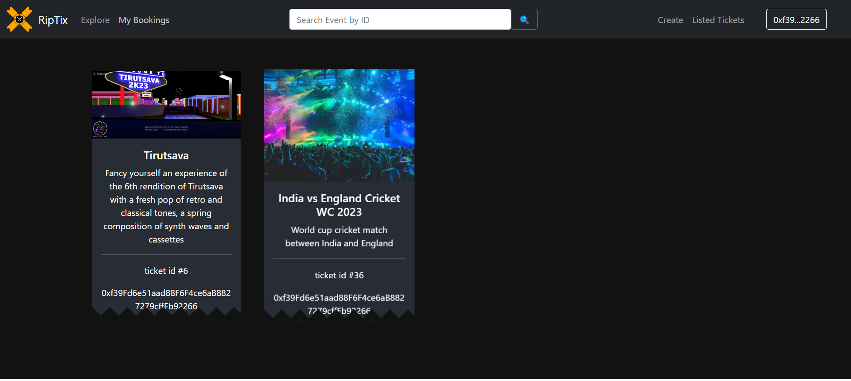Click the ticket id #36 label
Viewport: 851px width, 381px height.
[339, 275]
